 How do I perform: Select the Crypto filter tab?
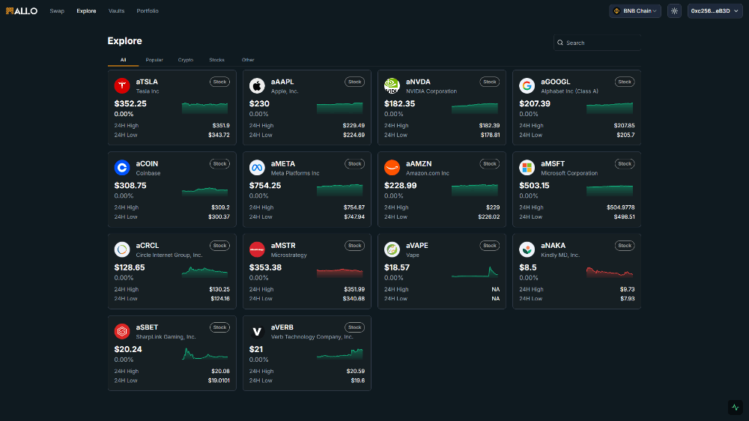click(x=185, y=60)
